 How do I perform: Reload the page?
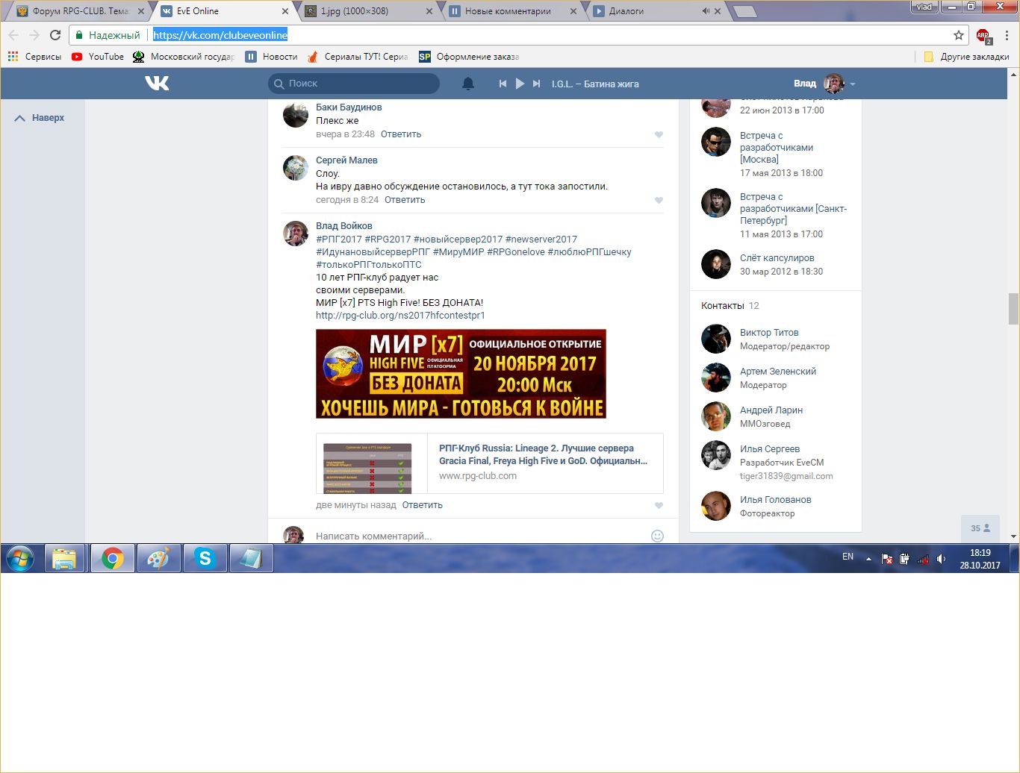[x=55, y=35]
